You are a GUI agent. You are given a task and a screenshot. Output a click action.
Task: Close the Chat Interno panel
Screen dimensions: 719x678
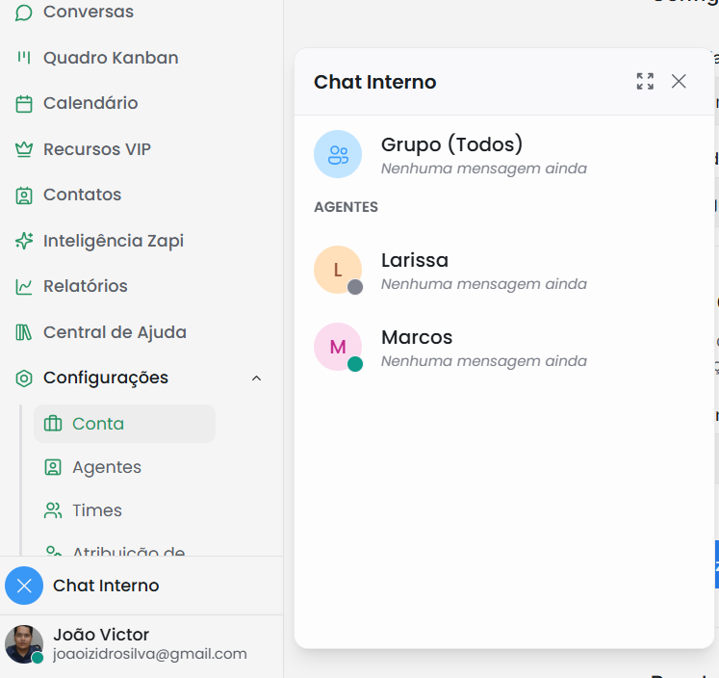click(679, 82)
